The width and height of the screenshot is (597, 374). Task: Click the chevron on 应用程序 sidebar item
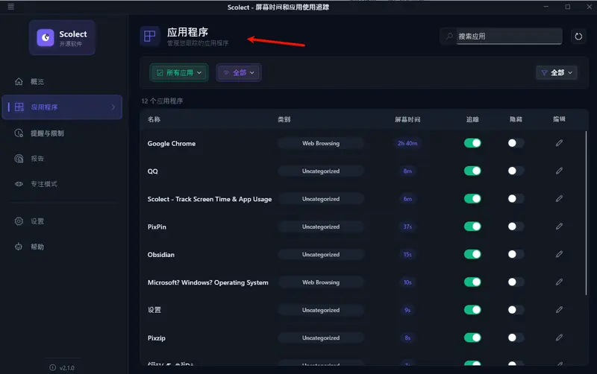(x=113, y=107)
